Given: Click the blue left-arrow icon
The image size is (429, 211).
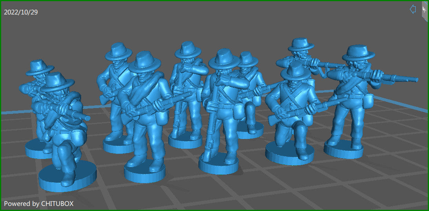Looking at the screenshot, I should [x=413, y=9].
